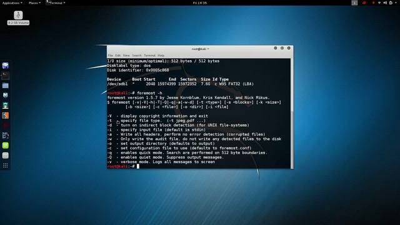The height and width of the screenshot is (225, 400).
Task: Open the Applications menu
Action: coord(12,2)
